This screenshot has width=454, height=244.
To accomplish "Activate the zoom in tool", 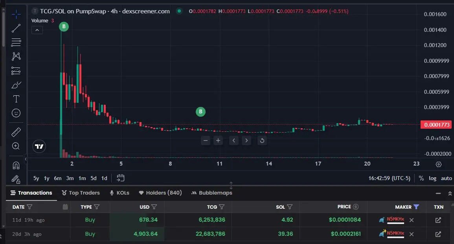I will pos(16,146).
